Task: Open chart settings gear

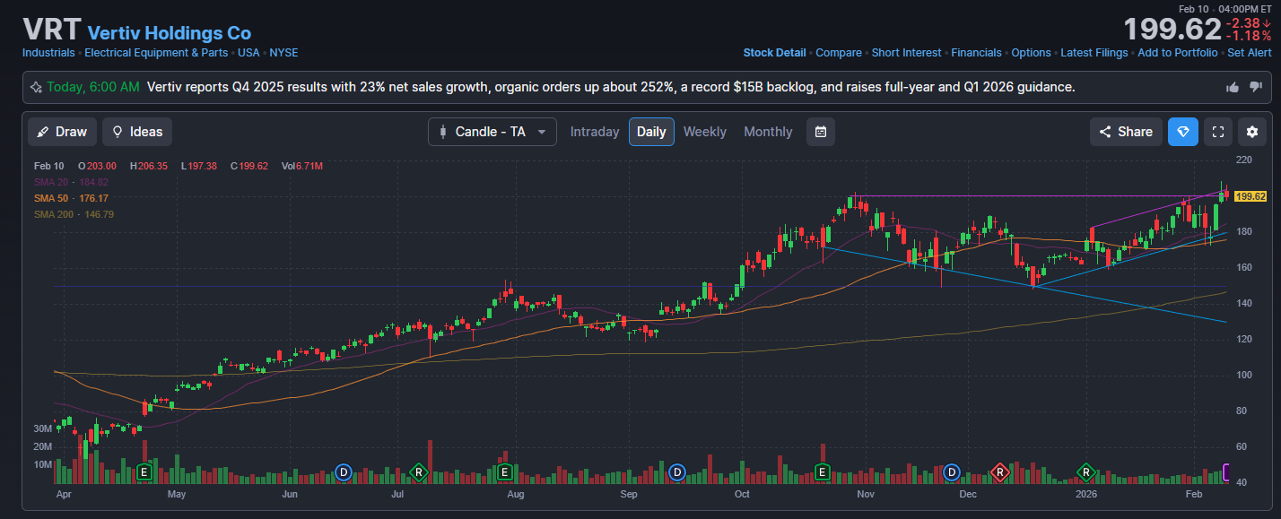Action: click(1252, 132)
